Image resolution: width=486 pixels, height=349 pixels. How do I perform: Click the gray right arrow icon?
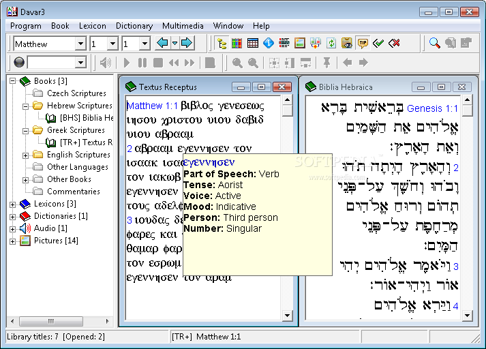point(363,63)
